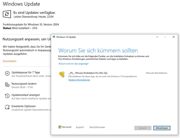
Task: Click the disabled maximize button of the dialog
Action: (x=165, y=37)
